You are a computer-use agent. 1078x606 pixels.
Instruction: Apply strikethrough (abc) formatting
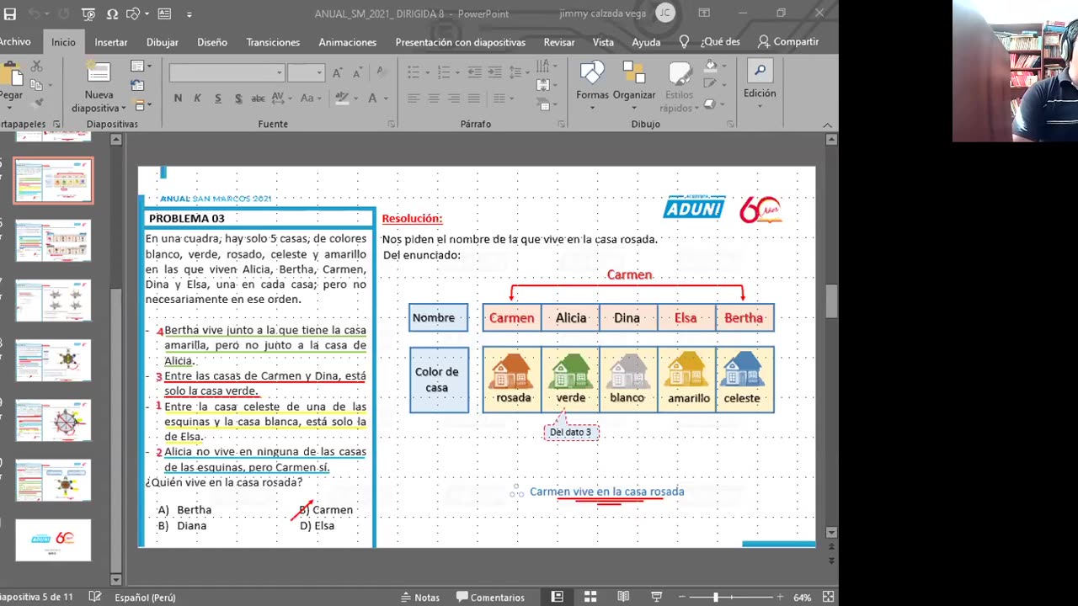click(258, 98)
